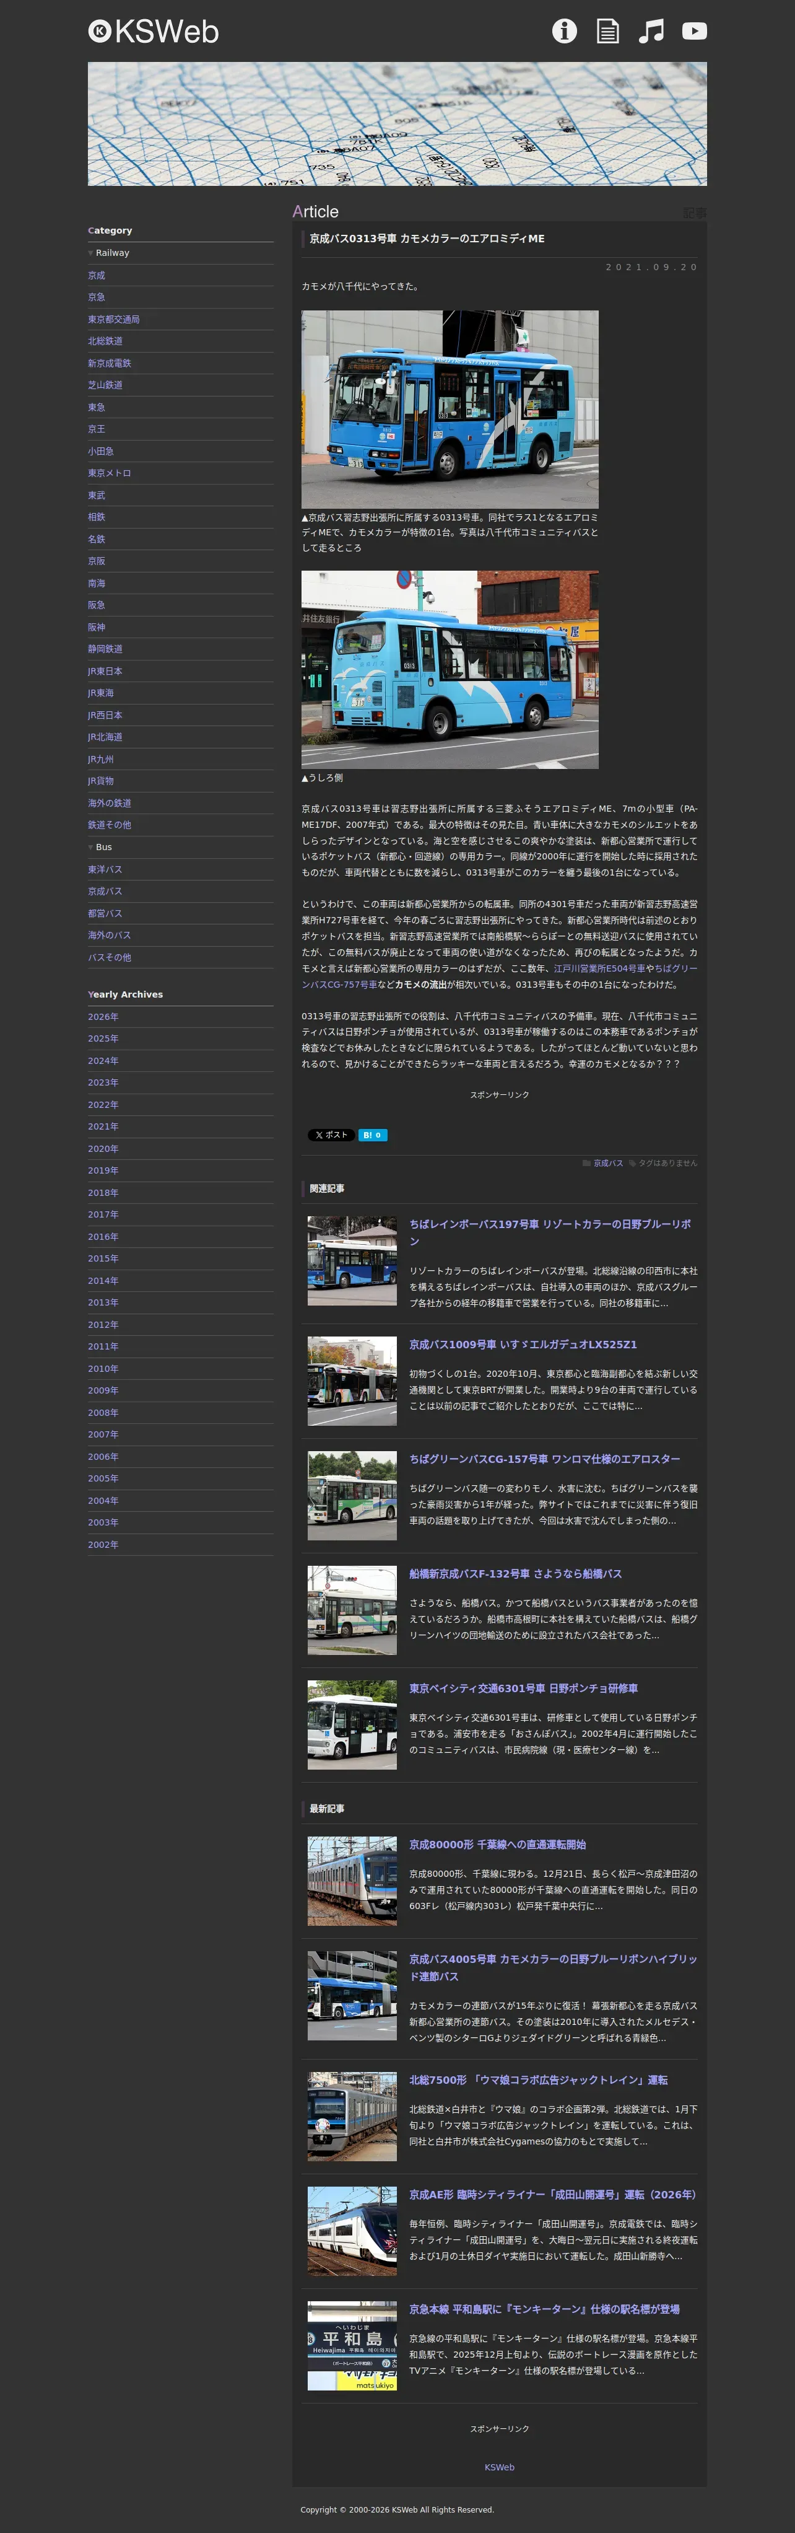Open the 東京ベイシティ交通6301号車 related article
The image size is (795, 2533).
point(524,1688)
